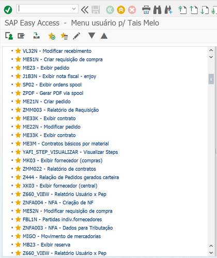Select ME23 - Exibir pedido
This screenshot has width=217, height=258.
46,68
